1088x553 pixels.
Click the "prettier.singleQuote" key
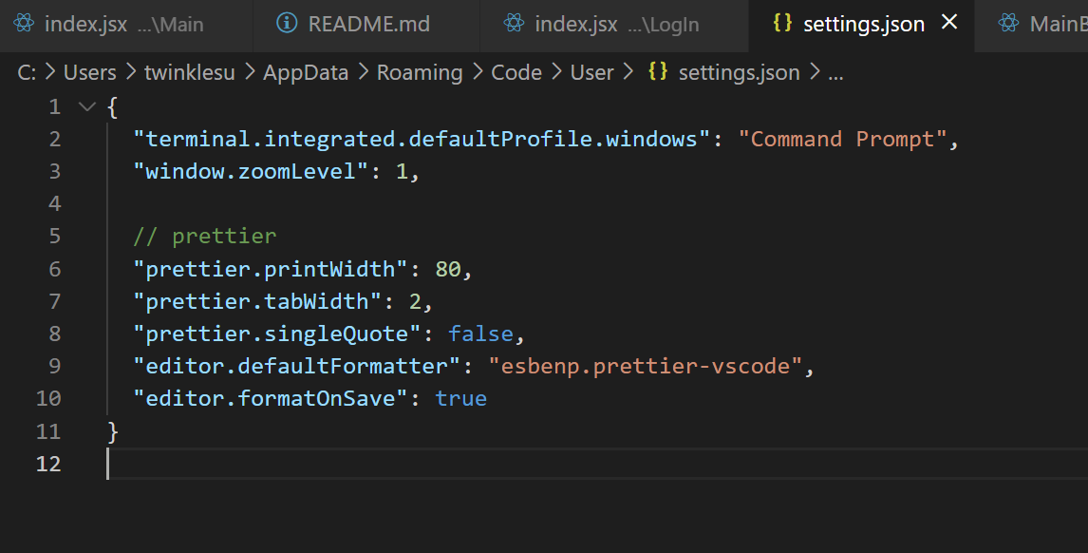pyautogui.click(x=277, y=334)
